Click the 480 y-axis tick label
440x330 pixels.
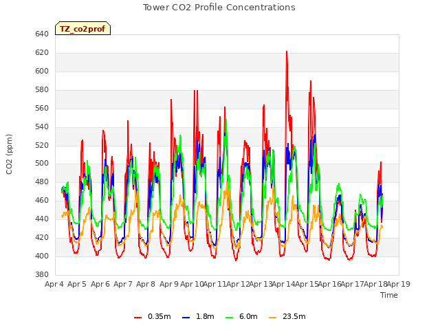(x=42, y=181)
